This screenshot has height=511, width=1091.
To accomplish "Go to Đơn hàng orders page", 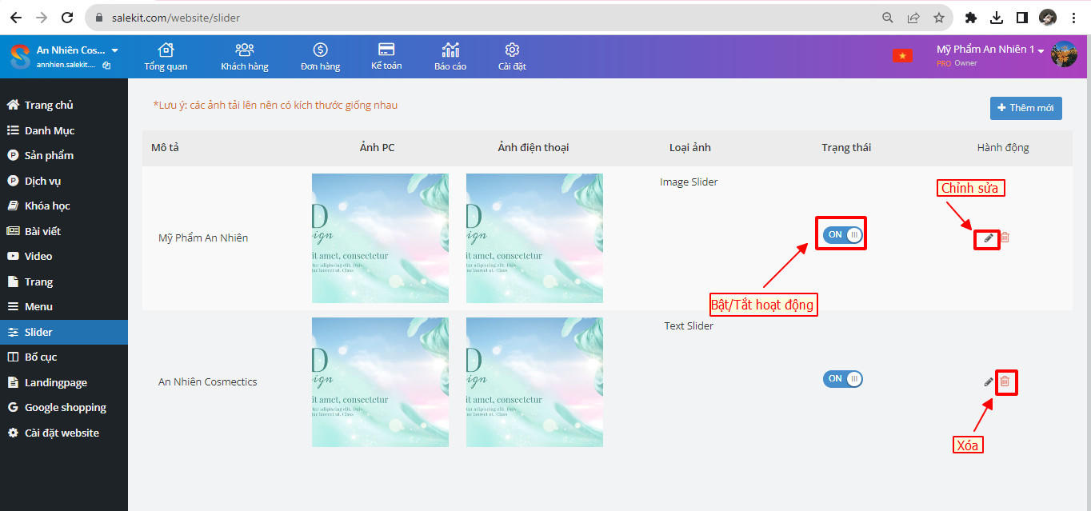I will 320,57.
